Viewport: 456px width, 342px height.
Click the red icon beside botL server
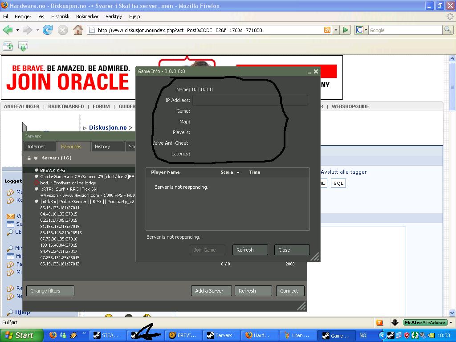(37, 183)
